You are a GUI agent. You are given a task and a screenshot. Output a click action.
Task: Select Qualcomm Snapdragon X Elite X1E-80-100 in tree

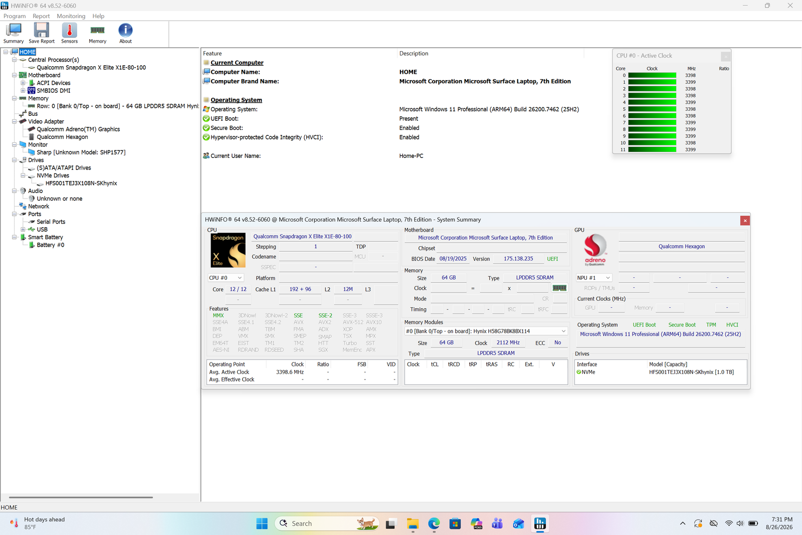coord(91,68)
